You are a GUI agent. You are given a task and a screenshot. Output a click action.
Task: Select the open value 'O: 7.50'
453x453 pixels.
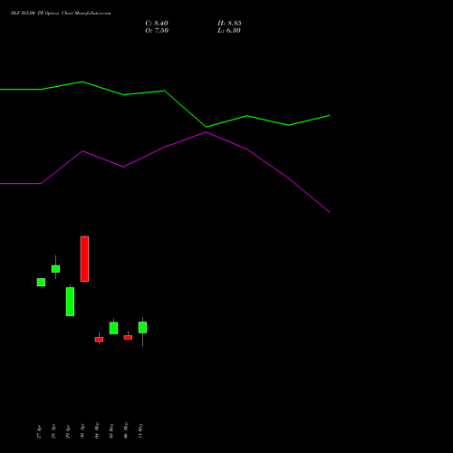coord(157,31)
